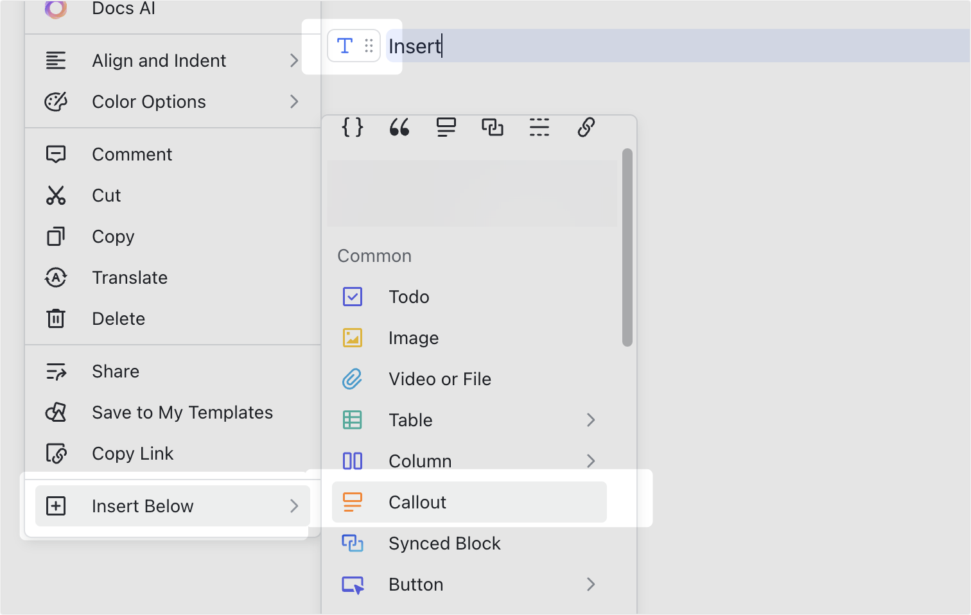971x615 pixels.
Task: Click the text style T icon
Action: pos(344,46)
